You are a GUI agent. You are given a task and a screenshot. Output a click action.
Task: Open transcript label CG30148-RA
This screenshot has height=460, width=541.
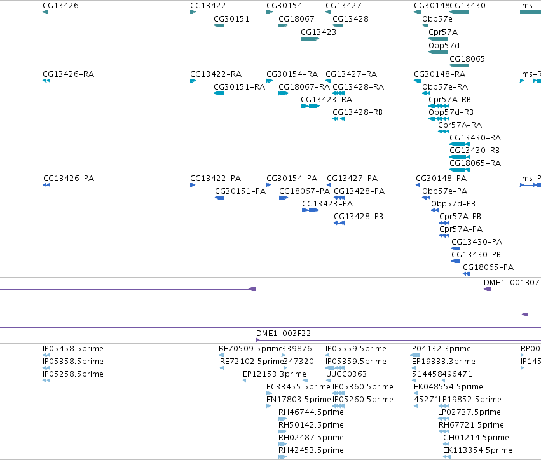pyautogui.click(x=439, y=74)
